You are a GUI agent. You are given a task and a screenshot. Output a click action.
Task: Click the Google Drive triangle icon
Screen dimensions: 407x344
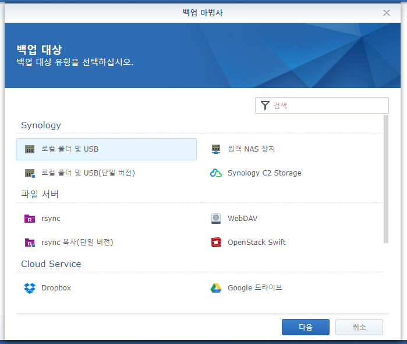216,288
